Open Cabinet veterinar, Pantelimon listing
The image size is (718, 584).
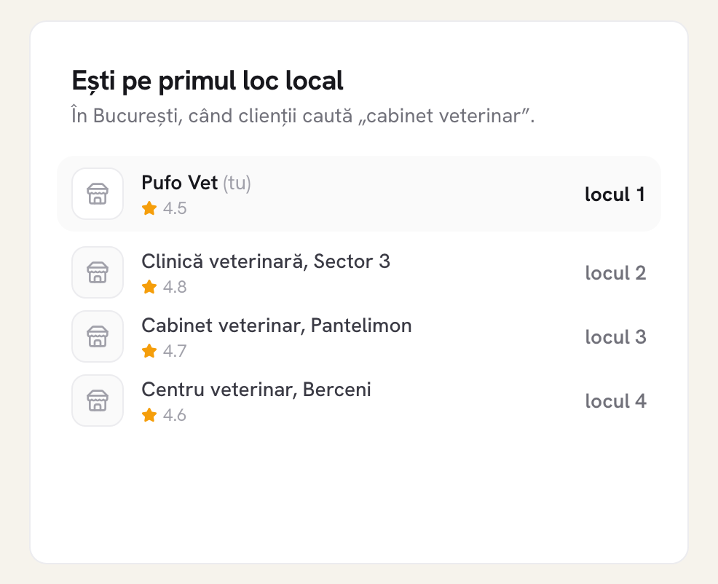coord(277,325)
